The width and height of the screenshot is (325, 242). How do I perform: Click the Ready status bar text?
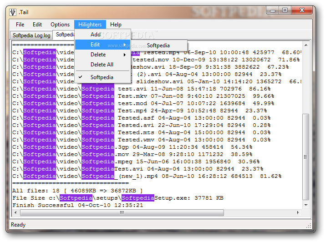[18, 225]
